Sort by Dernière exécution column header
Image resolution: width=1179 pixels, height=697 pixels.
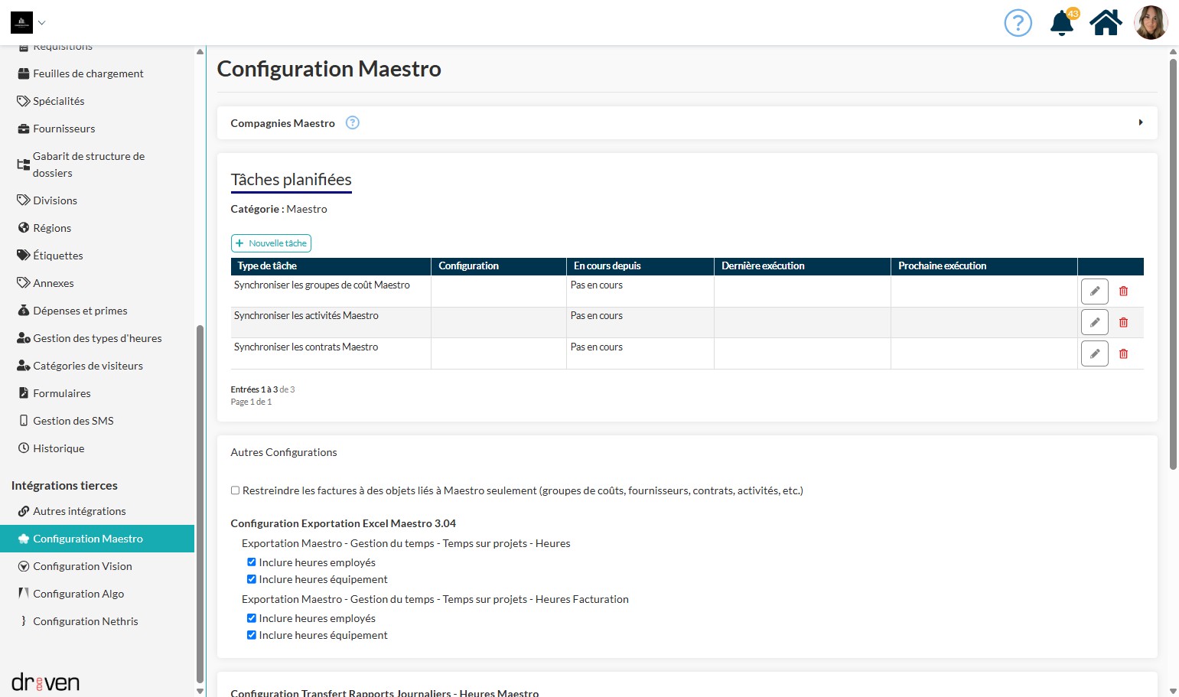point(803,265)
